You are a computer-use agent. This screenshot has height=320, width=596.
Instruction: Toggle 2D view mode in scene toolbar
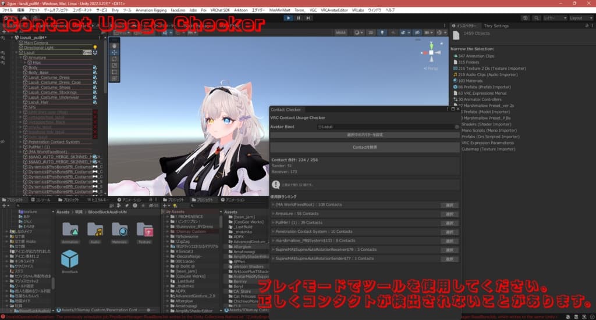point(371,33)
